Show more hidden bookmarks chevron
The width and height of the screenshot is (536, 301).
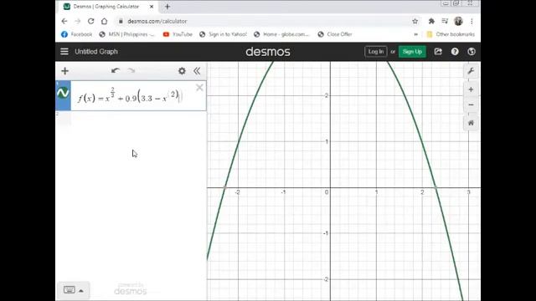coord(415,34)
